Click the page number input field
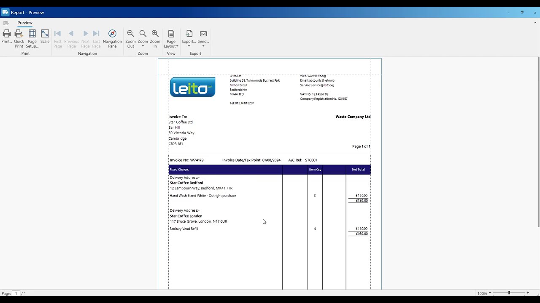This screenshot has height=303, width=540. [16, 293]
